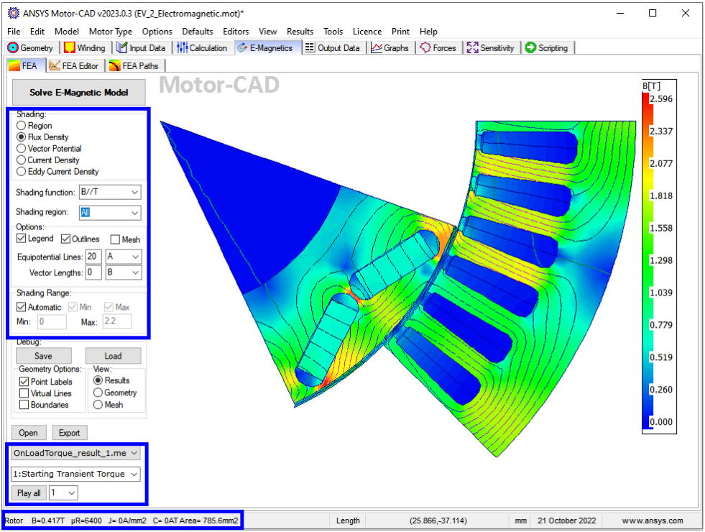
Task: Toggle Automatic shading range checkbox
Action: (21, 307)
